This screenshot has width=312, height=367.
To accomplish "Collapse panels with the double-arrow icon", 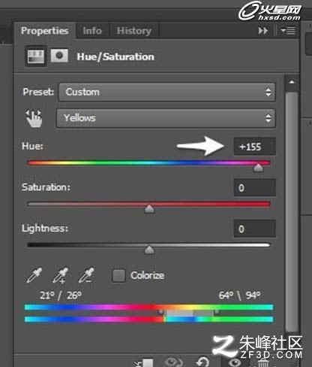I will coord(263,31).
